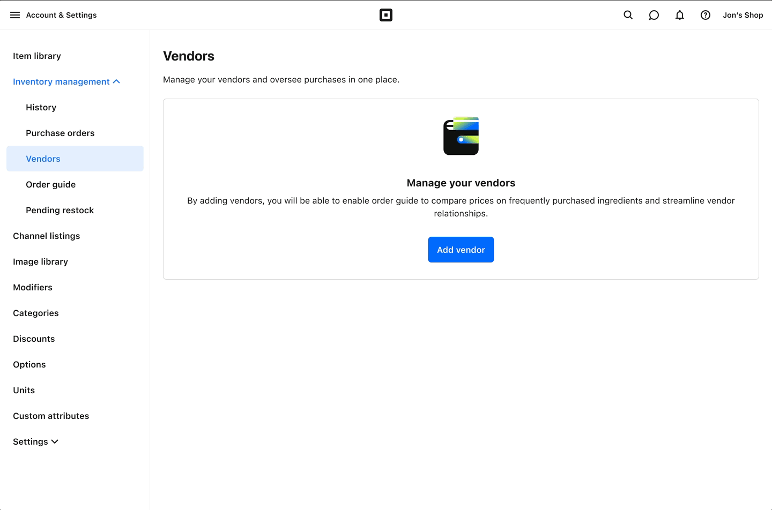Screen dimensions: 772x510
Task: Open the help question mark icon
Action: pos(705,15)
